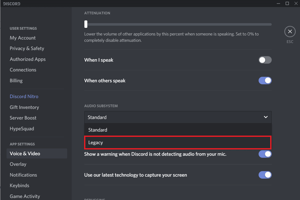Open Notifications settings
Viewport: 300px width, 200px height.
coord(23,175)
